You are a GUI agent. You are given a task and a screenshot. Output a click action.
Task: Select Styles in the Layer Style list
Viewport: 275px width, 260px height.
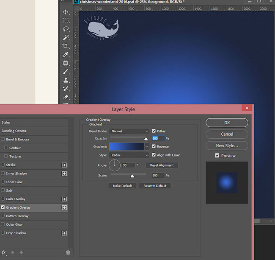pos(6,122)
